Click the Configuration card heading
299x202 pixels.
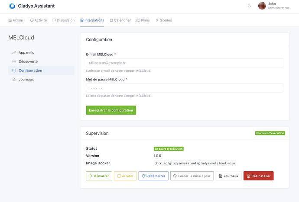99,40
